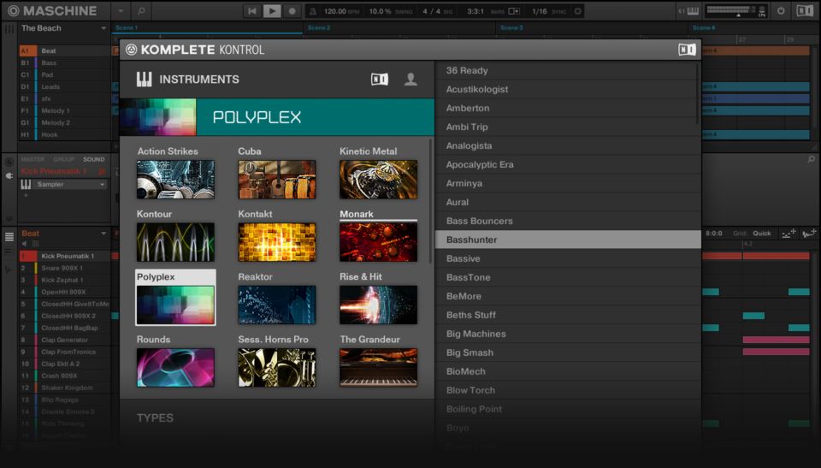Click the Instruments keyboard icon
The image size is (821, 468).
(144, 80)
